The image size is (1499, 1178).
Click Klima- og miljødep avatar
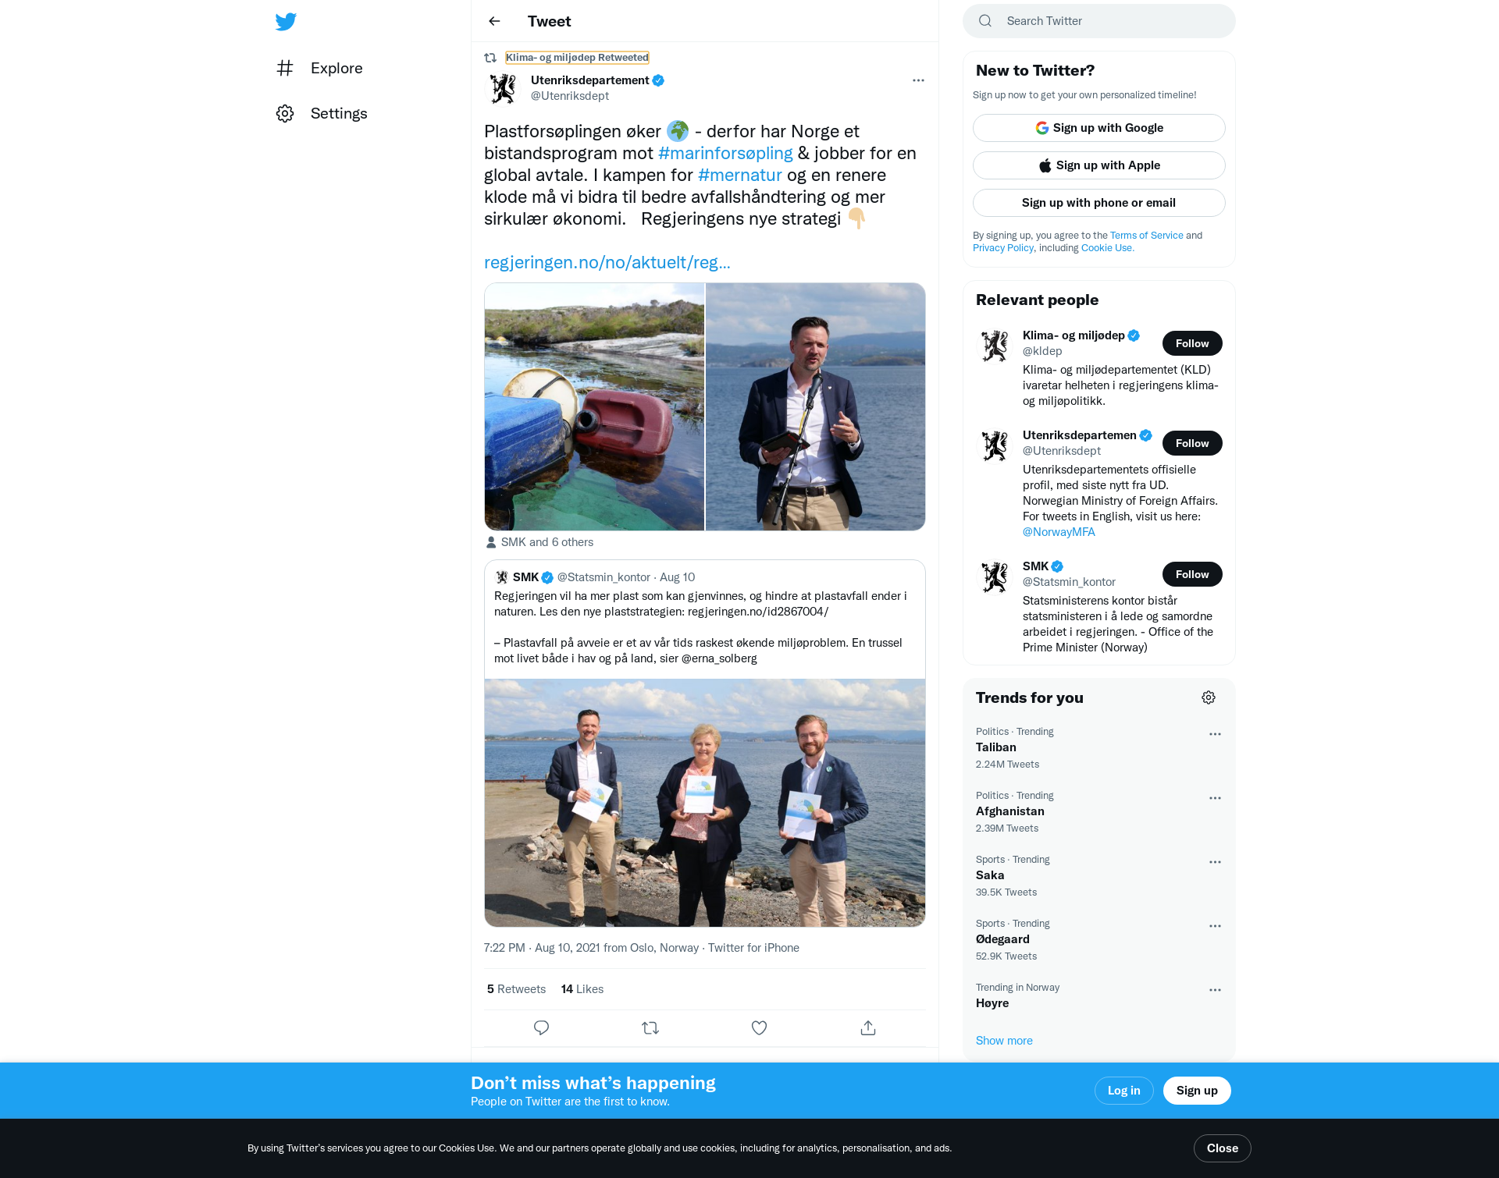click(995, 346)
